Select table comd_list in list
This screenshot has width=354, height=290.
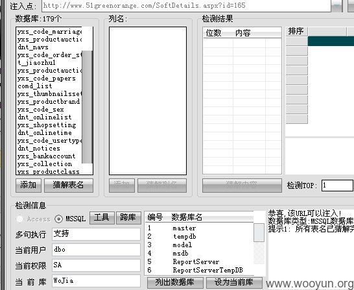pos(35,86)
